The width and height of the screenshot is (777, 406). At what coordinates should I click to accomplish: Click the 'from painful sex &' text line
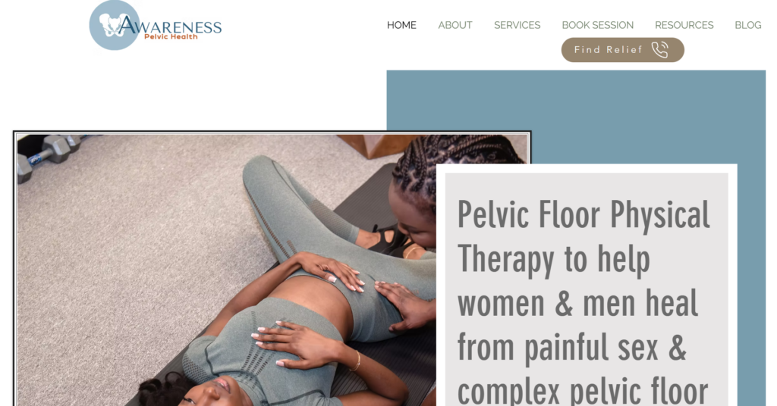pyautogui.click(x=572, y=348)
